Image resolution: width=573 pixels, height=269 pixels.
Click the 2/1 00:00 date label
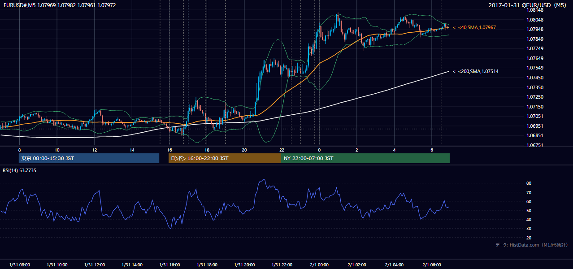pyautogui.click(x=319, y=265)
